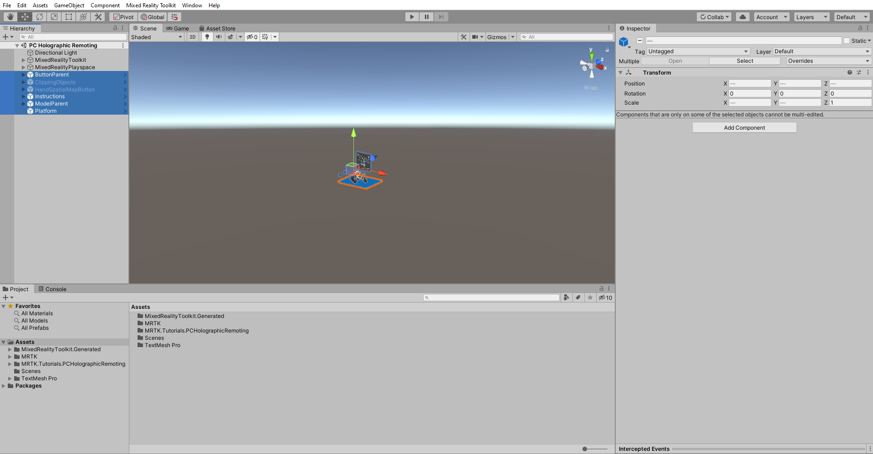Select the Directional Light object
873x454 pixels.
pyautogui.click(x=56, y=53)
